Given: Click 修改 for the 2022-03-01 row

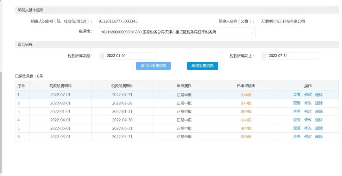Looking at the screenshot, I should tap(308, 136).
